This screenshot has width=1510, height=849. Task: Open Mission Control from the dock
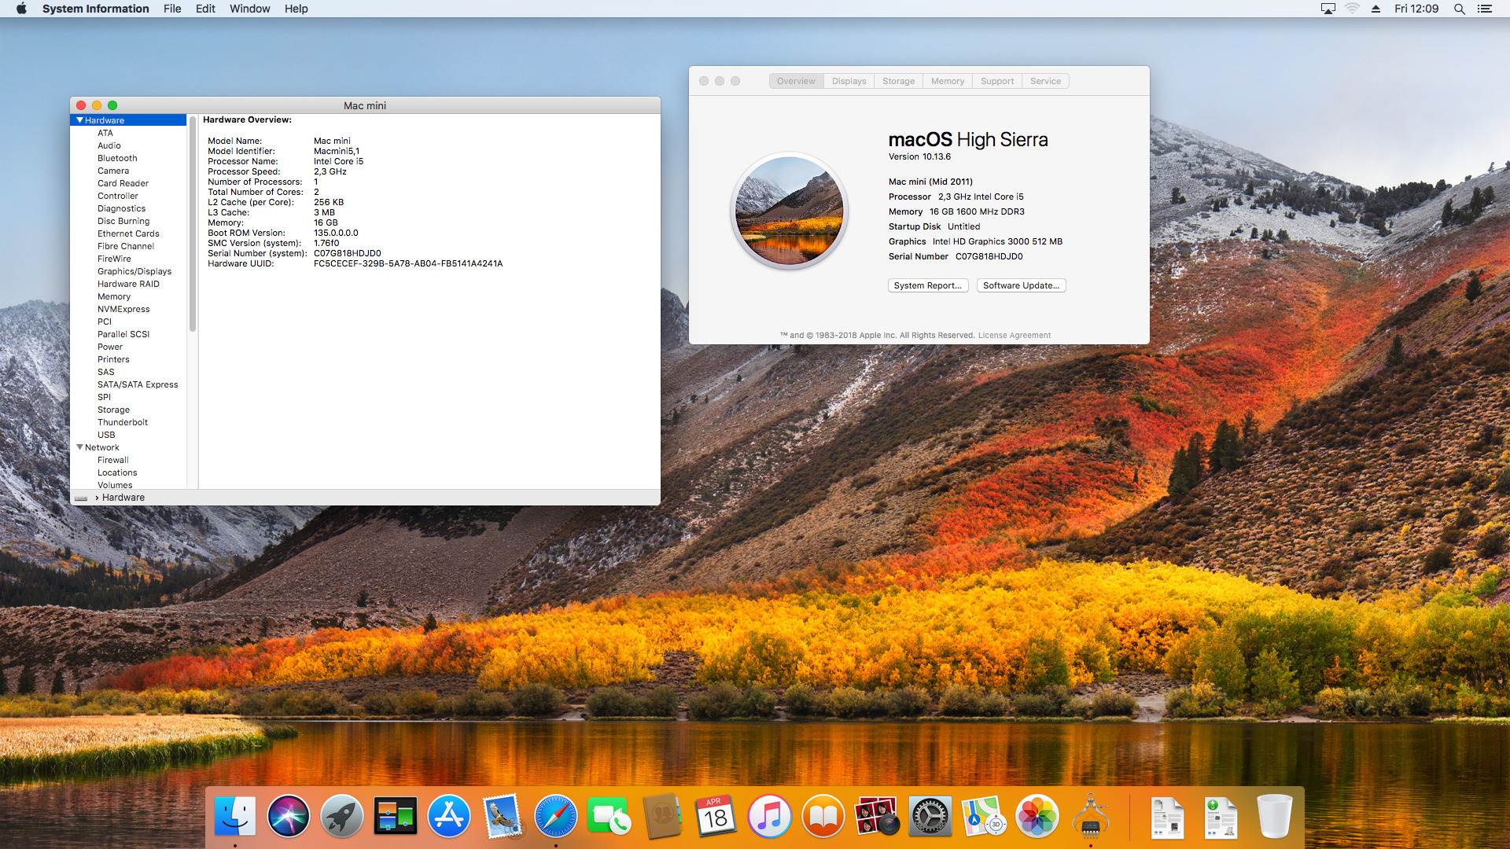pyautogui.click(x=395, y=816)
